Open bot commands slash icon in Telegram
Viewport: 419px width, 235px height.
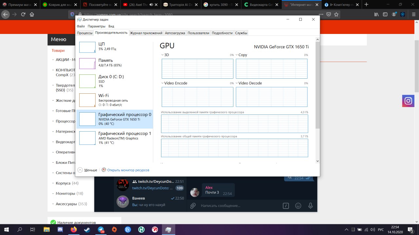tap(286, 206)
